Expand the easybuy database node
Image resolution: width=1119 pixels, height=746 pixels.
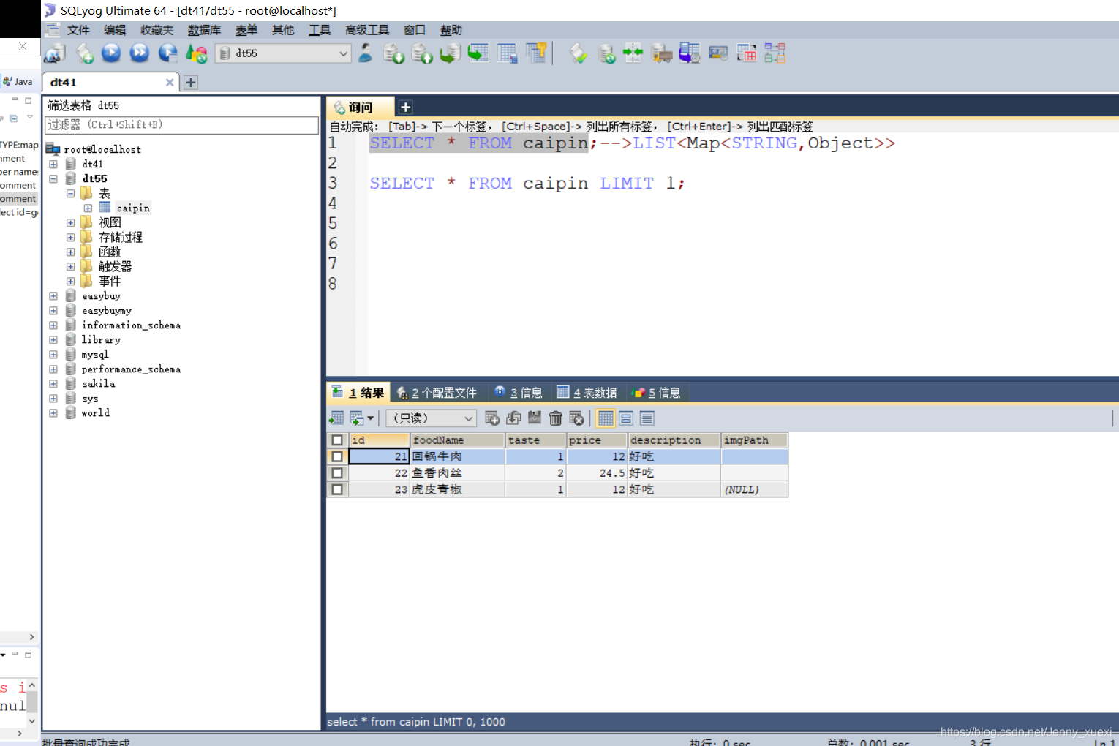click(x=53, y=296)
